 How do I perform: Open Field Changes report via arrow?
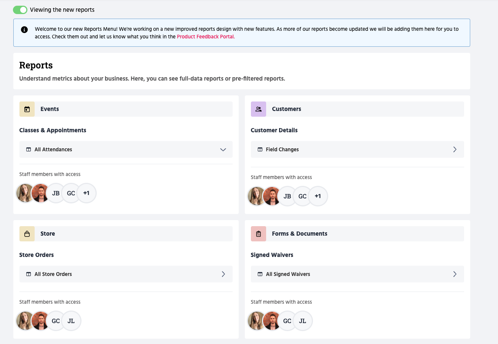(455, 149)
